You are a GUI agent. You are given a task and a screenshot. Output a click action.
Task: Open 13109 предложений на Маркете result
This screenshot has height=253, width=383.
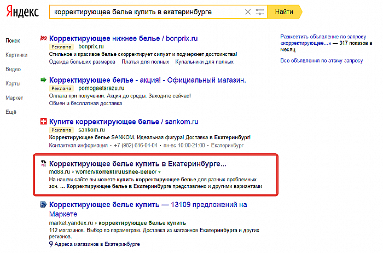(x=148, y=209)
